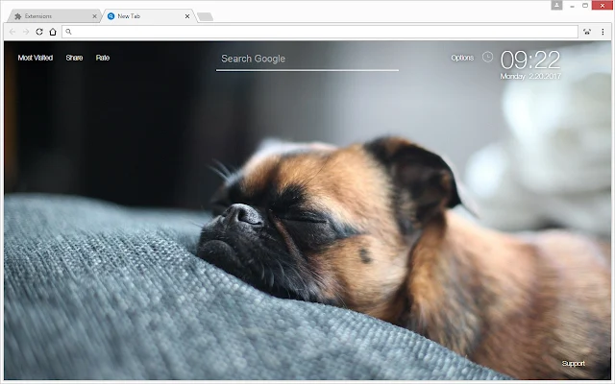Open the Chrome three-dot menu
This screenshot has height=384, width=615.
[603, 32]
